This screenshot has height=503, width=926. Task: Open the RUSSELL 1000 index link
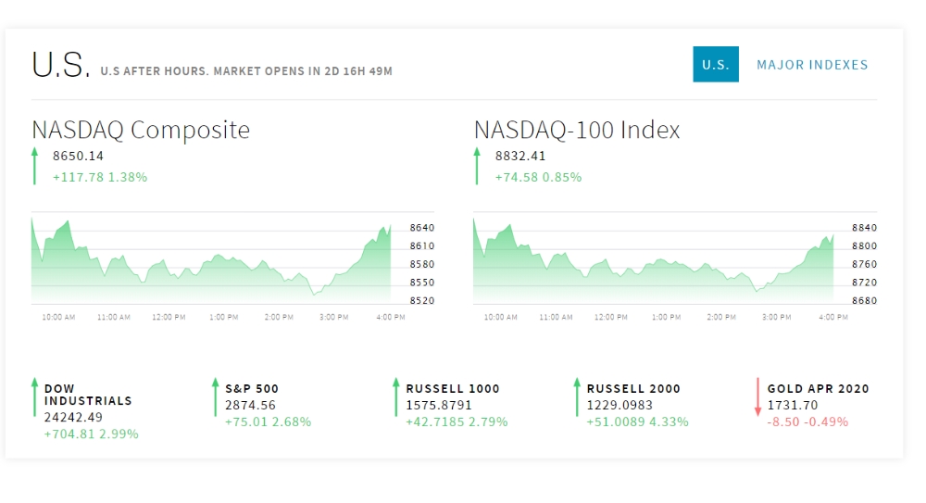click(x=453, y=388)
